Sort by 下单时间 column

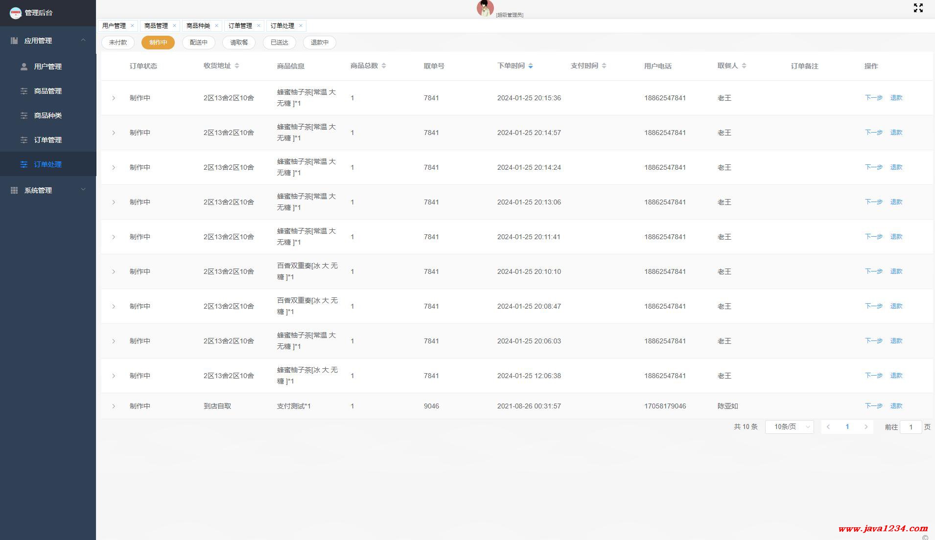(531, 66)
